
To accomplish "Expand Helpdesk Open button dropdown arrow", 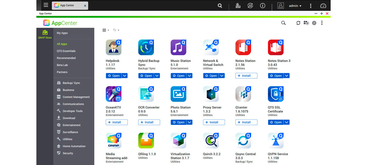I will point(125,76).
